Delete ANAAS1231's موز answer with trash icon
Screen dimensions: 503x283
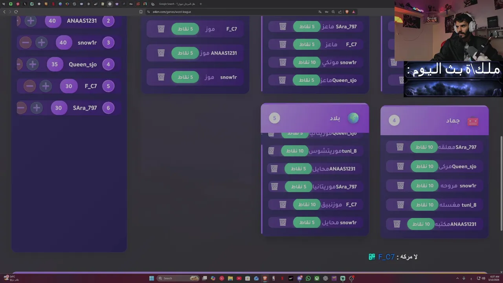click(161, 53)
